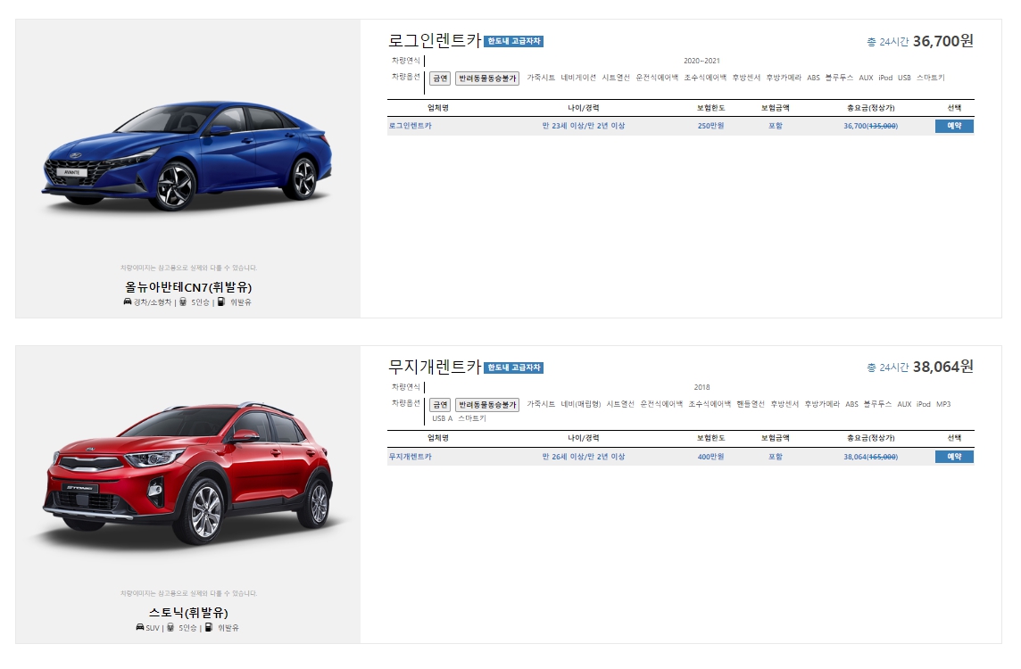Click the 경차/소형차 category label
The width and height of the screenshot is (1021, 669).
(x=153, y=302)
